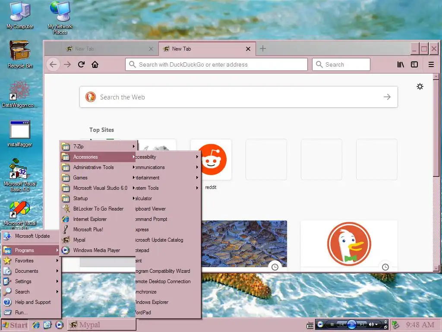Viewport: 442px width, 332px height.
Task: Open Program Compatibility Wizard
Action: (167, 271)
